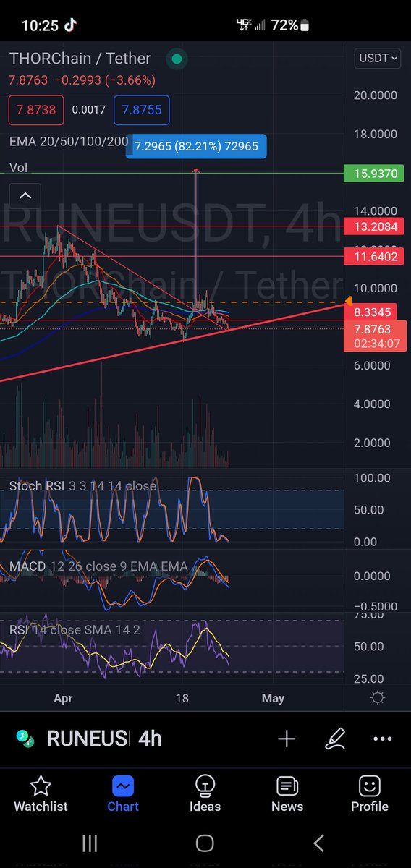Tap the Apr date axis label

63,698
